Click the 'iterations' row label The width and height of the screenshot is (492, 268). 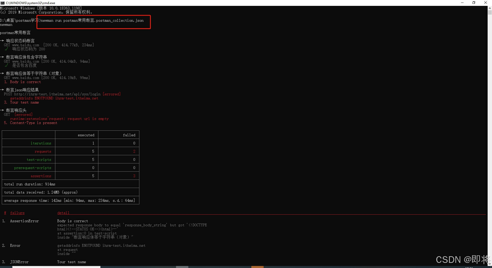pos(41,143)
